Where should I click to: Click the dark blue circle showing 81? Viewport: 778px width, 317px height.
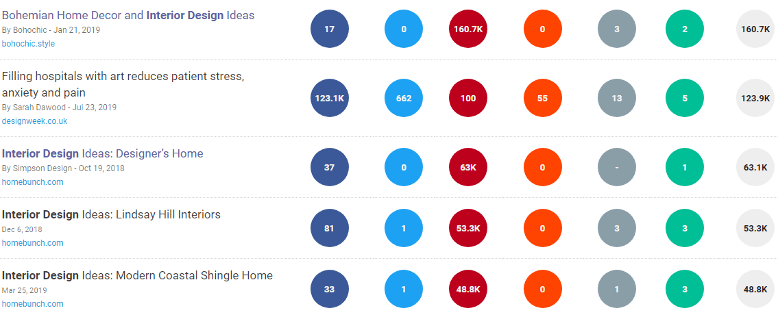329,229
